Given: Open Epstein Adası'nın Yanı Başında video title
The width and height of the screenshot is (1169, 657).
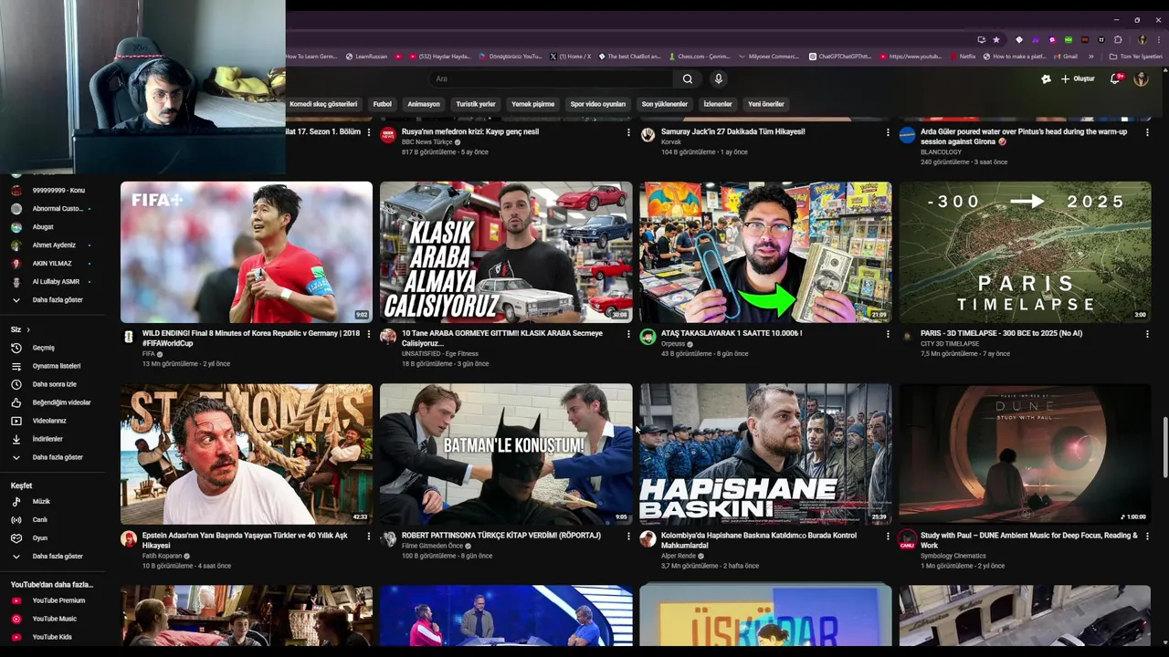Looking at the screenshot, I should point(245,540).
